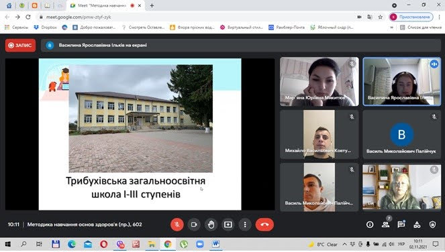Switch to the pinned green-circle tab

[22, 5]
